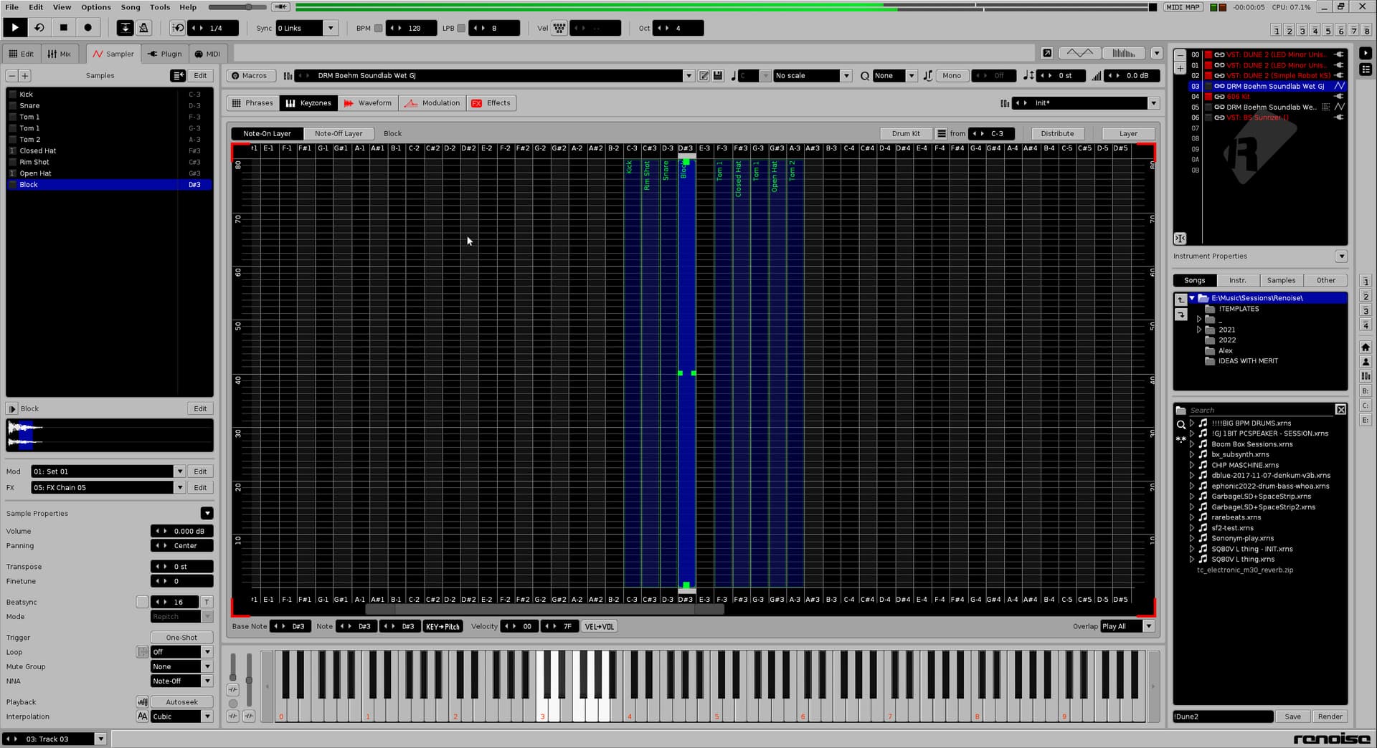
Task: Click the Layer button
Action: click(x=1128, y=133)
